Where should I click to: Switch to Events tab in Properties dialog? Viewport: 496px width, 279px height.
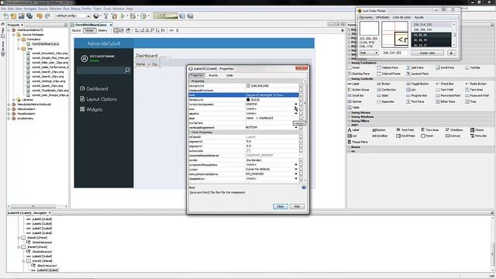[213, 75]
